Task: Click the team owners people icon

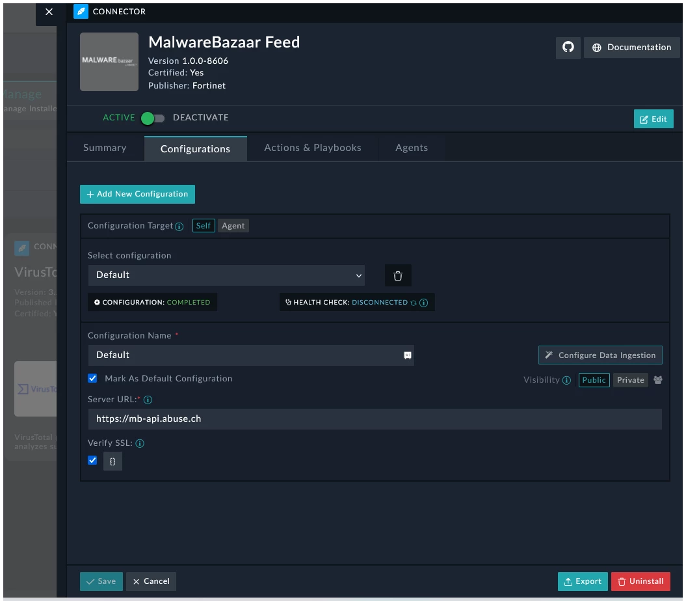Action: pyautogui.click(x=657, y=379)
